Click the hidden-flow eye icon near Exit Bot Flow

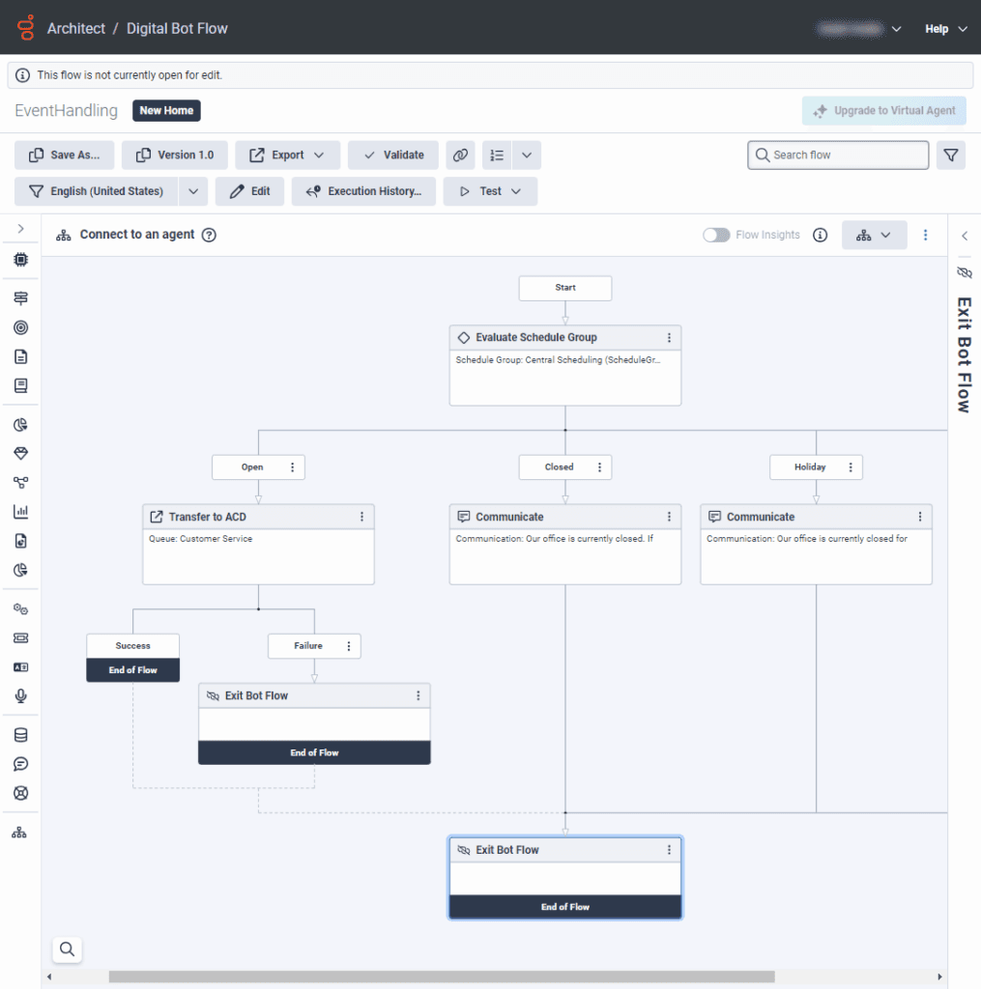tap(964, 272)
